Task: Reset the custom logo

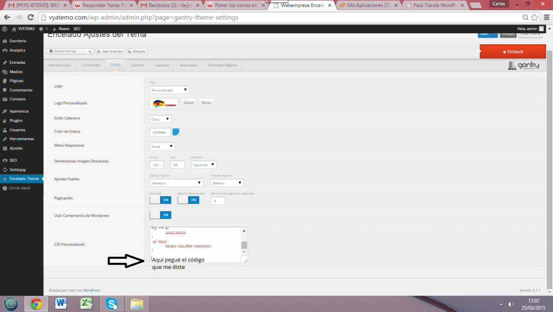Action: pyautogui.click(x=207, y=102)
